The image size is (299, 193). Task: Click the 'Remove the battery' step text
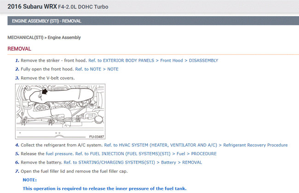pos(41,162)
